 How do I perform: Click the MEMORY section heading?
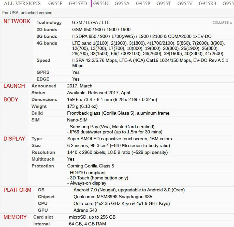[15, 217]
